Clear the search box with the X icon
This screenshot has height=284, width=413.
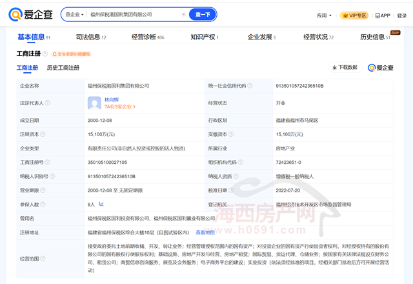point(183,14)
